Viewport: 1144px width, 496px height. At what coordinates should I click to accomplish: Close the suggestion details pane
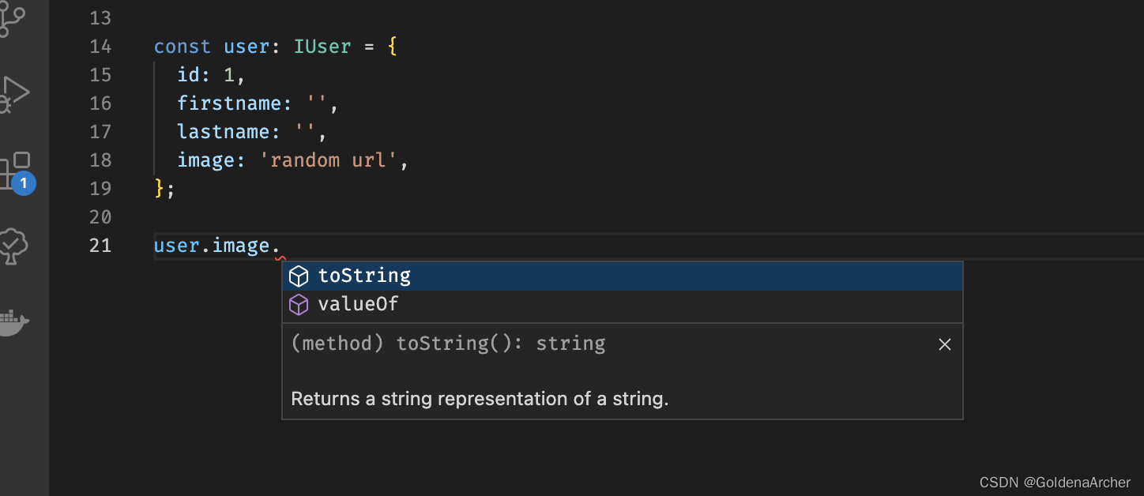[944, 344]
